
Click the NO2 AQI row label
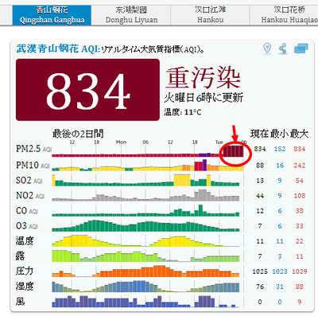[x=30, y=196]
